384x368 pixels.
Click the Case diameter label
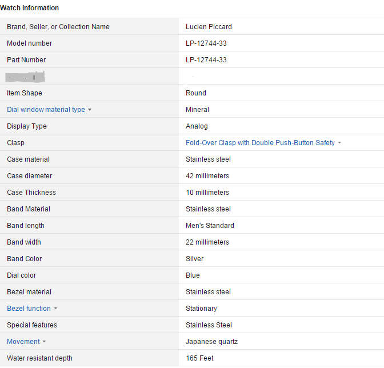[29, 176]
